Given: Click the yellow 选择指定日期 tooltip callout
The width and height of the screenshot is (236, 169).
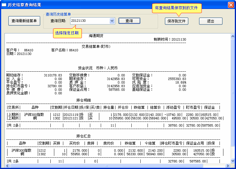Looking at the screenshot, I should [x=67, y=33].
